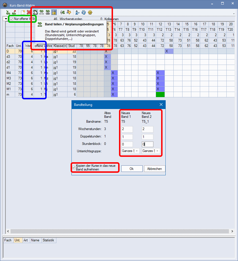Click the Wochenstunden field for Neues Band 1
The height and width of the screenshot is (261, 238).
(x=126, y=130)
